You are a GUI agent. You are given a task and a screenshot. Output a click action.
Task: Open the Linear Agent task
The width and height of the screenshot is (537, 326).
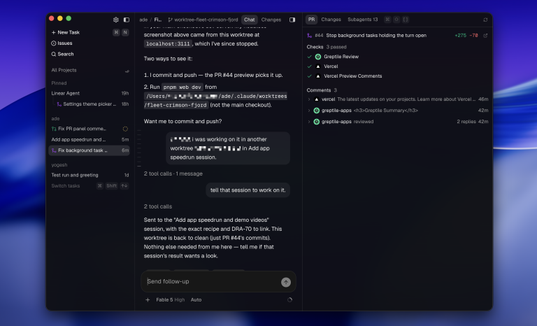point(90,94)
